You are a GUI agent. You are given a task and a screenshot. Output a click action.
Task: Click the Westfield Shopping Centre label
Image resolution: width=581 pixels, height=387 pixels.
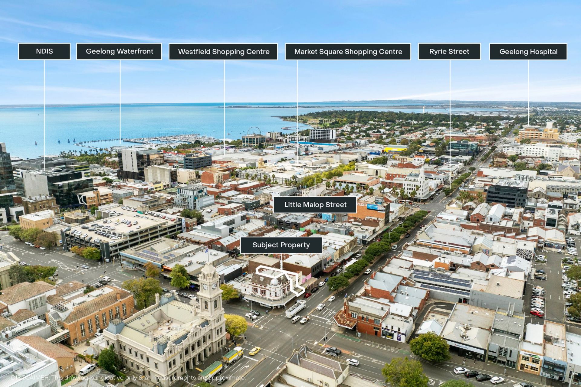[x=223, y=52]
